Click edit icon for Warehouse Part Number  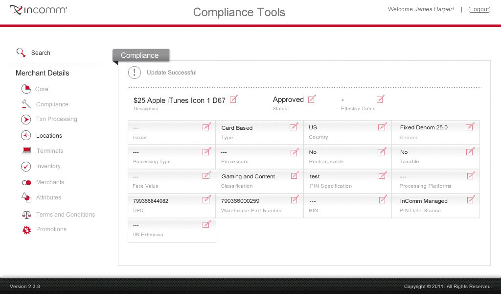[295, 199]
